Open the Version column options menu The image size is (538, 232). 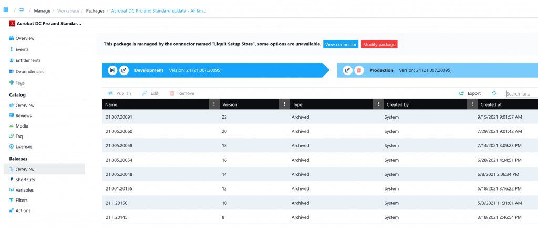tap(284, 104)
